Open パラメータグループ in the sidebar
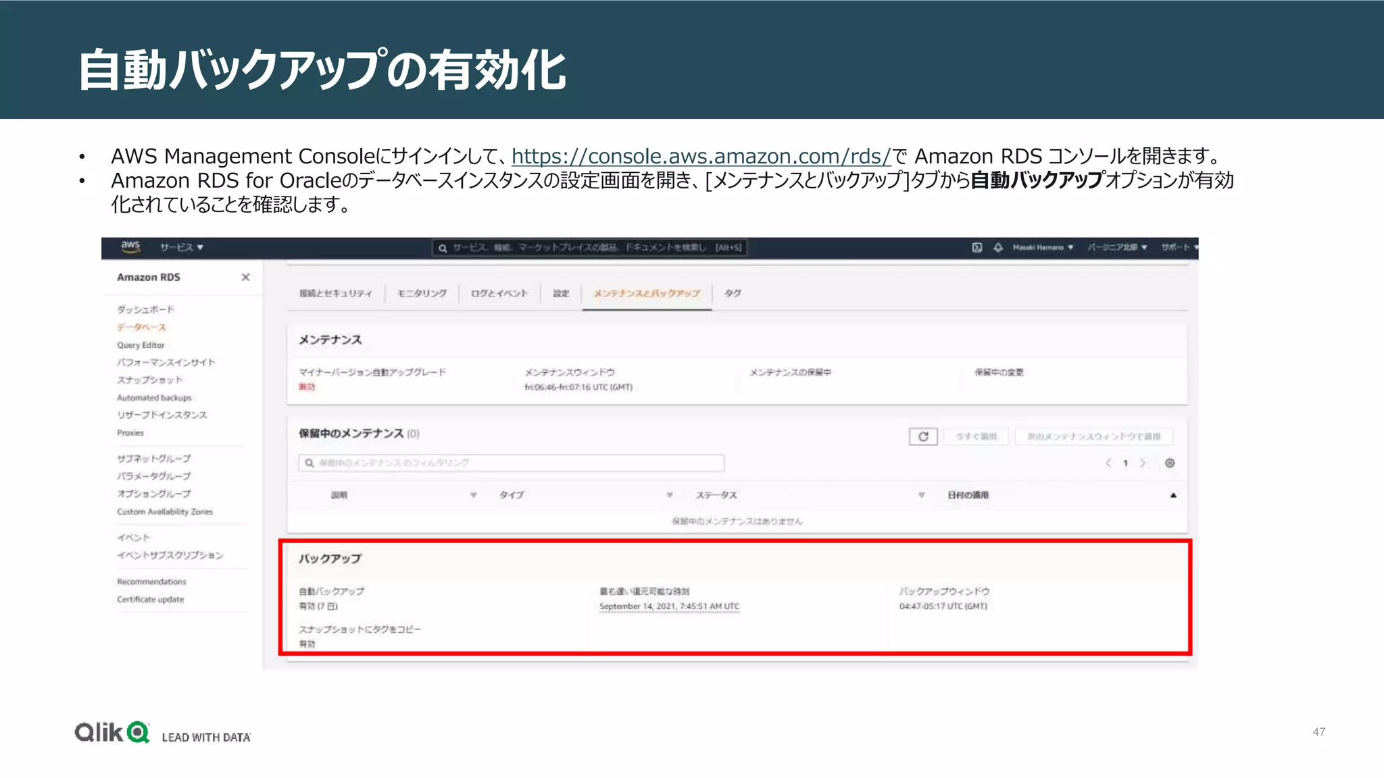The image size is (1384, 778). click(x=153, y=476)
